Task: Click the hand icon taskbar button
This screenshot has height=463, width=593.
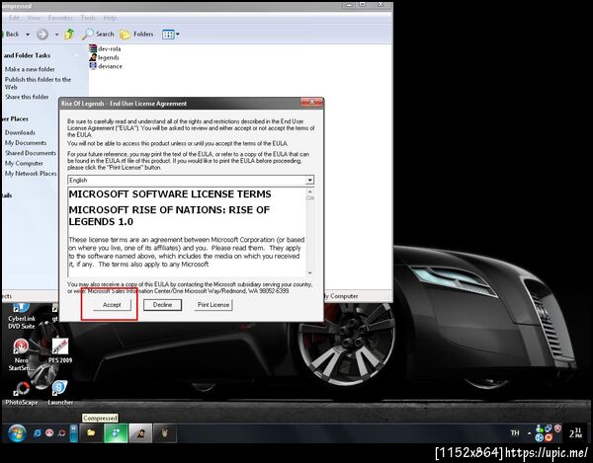Action: click(x=165, y=432)
